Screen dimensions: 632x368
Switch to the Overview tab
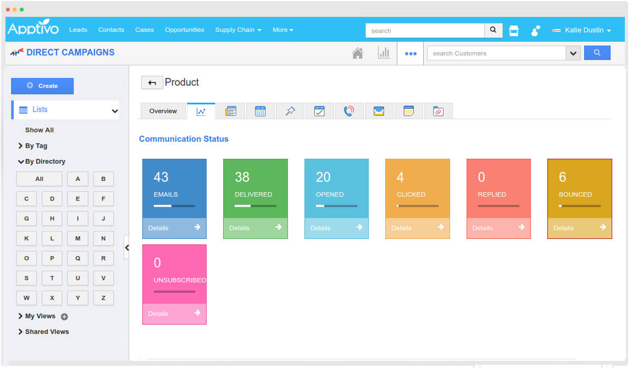point(163,111)
